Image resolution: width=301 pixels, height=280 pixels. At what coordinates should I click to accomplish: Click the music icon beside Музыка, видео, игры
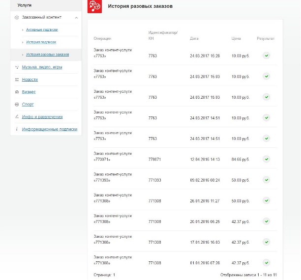pyautogui.click(x=17, y=67)
